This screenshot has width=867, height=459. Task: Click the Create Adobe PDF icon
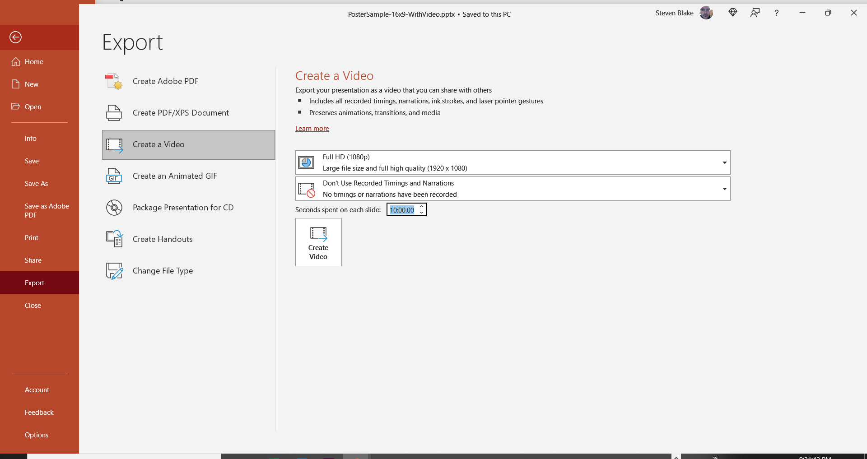tap(114, 81)
